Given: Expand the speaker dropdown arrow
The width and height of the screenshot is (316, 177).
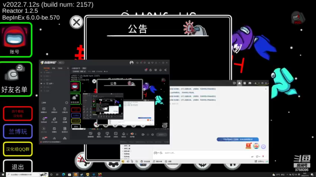Looking at the screenshot, I should 135,134.
